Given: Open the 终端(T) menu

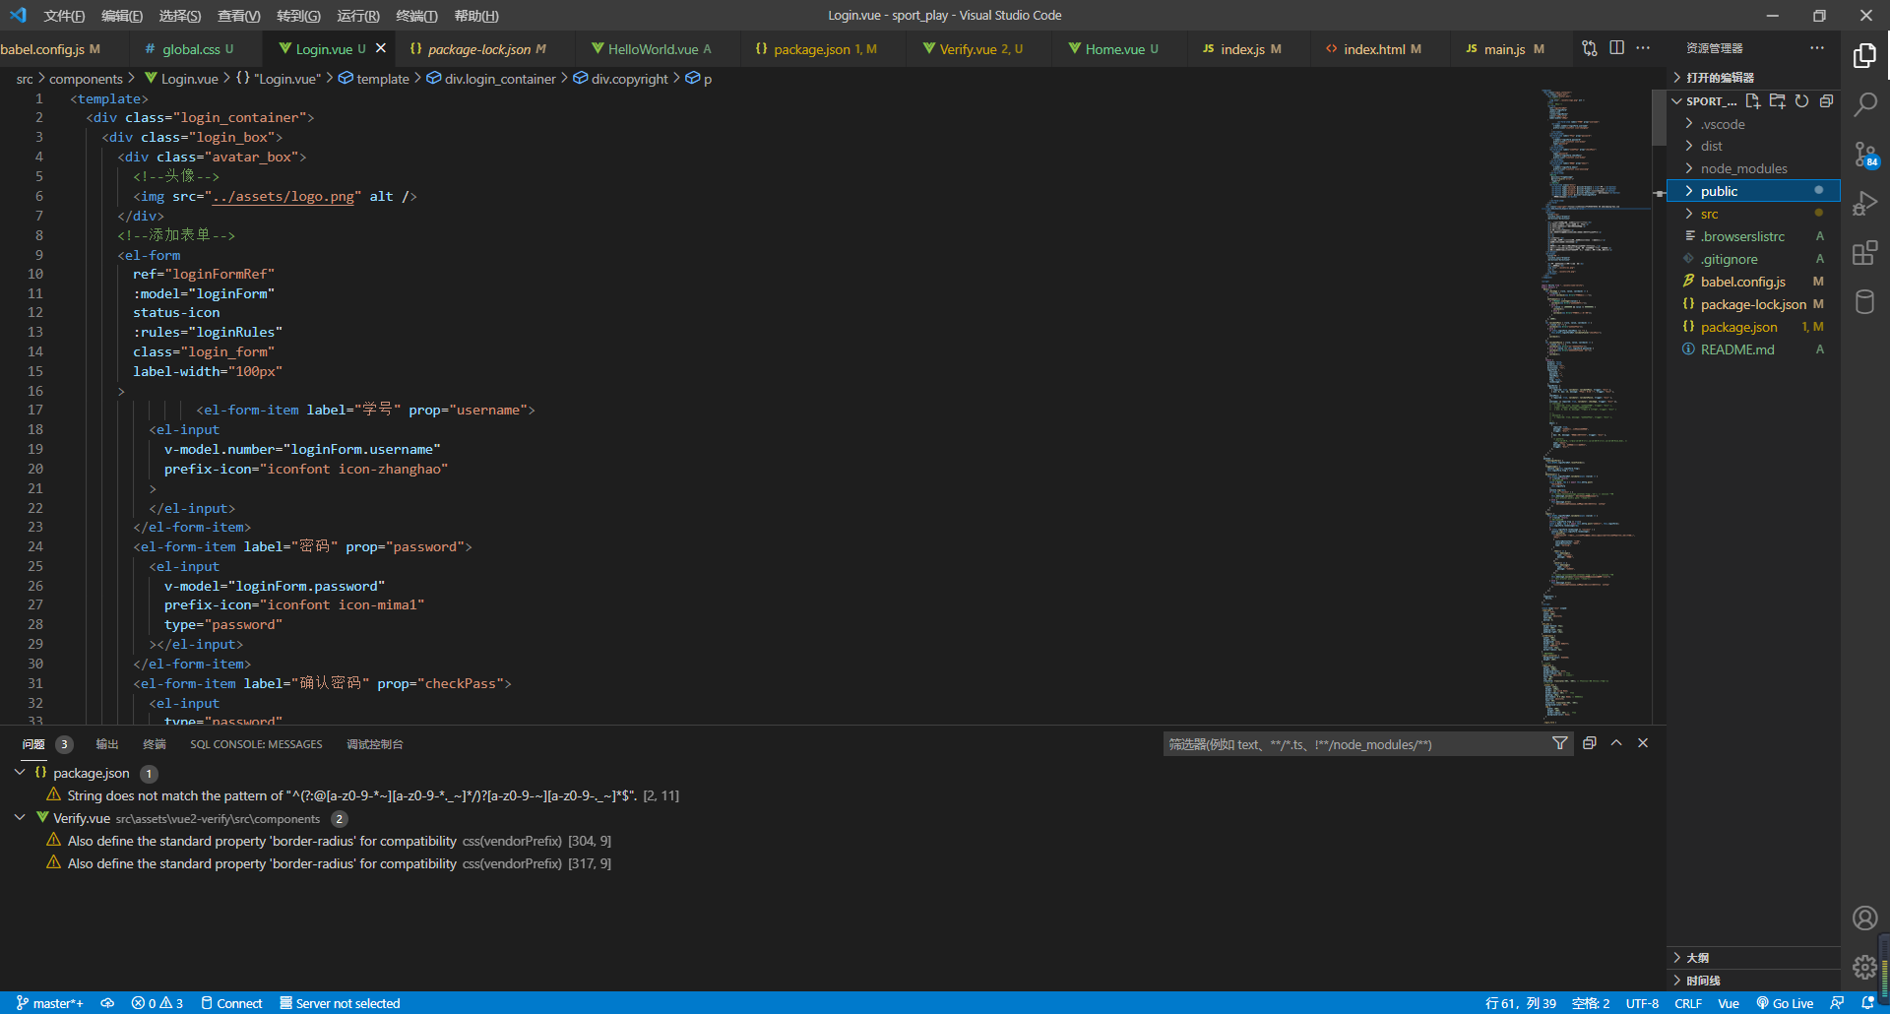Looking at the screenshot, I should (416, 16).
